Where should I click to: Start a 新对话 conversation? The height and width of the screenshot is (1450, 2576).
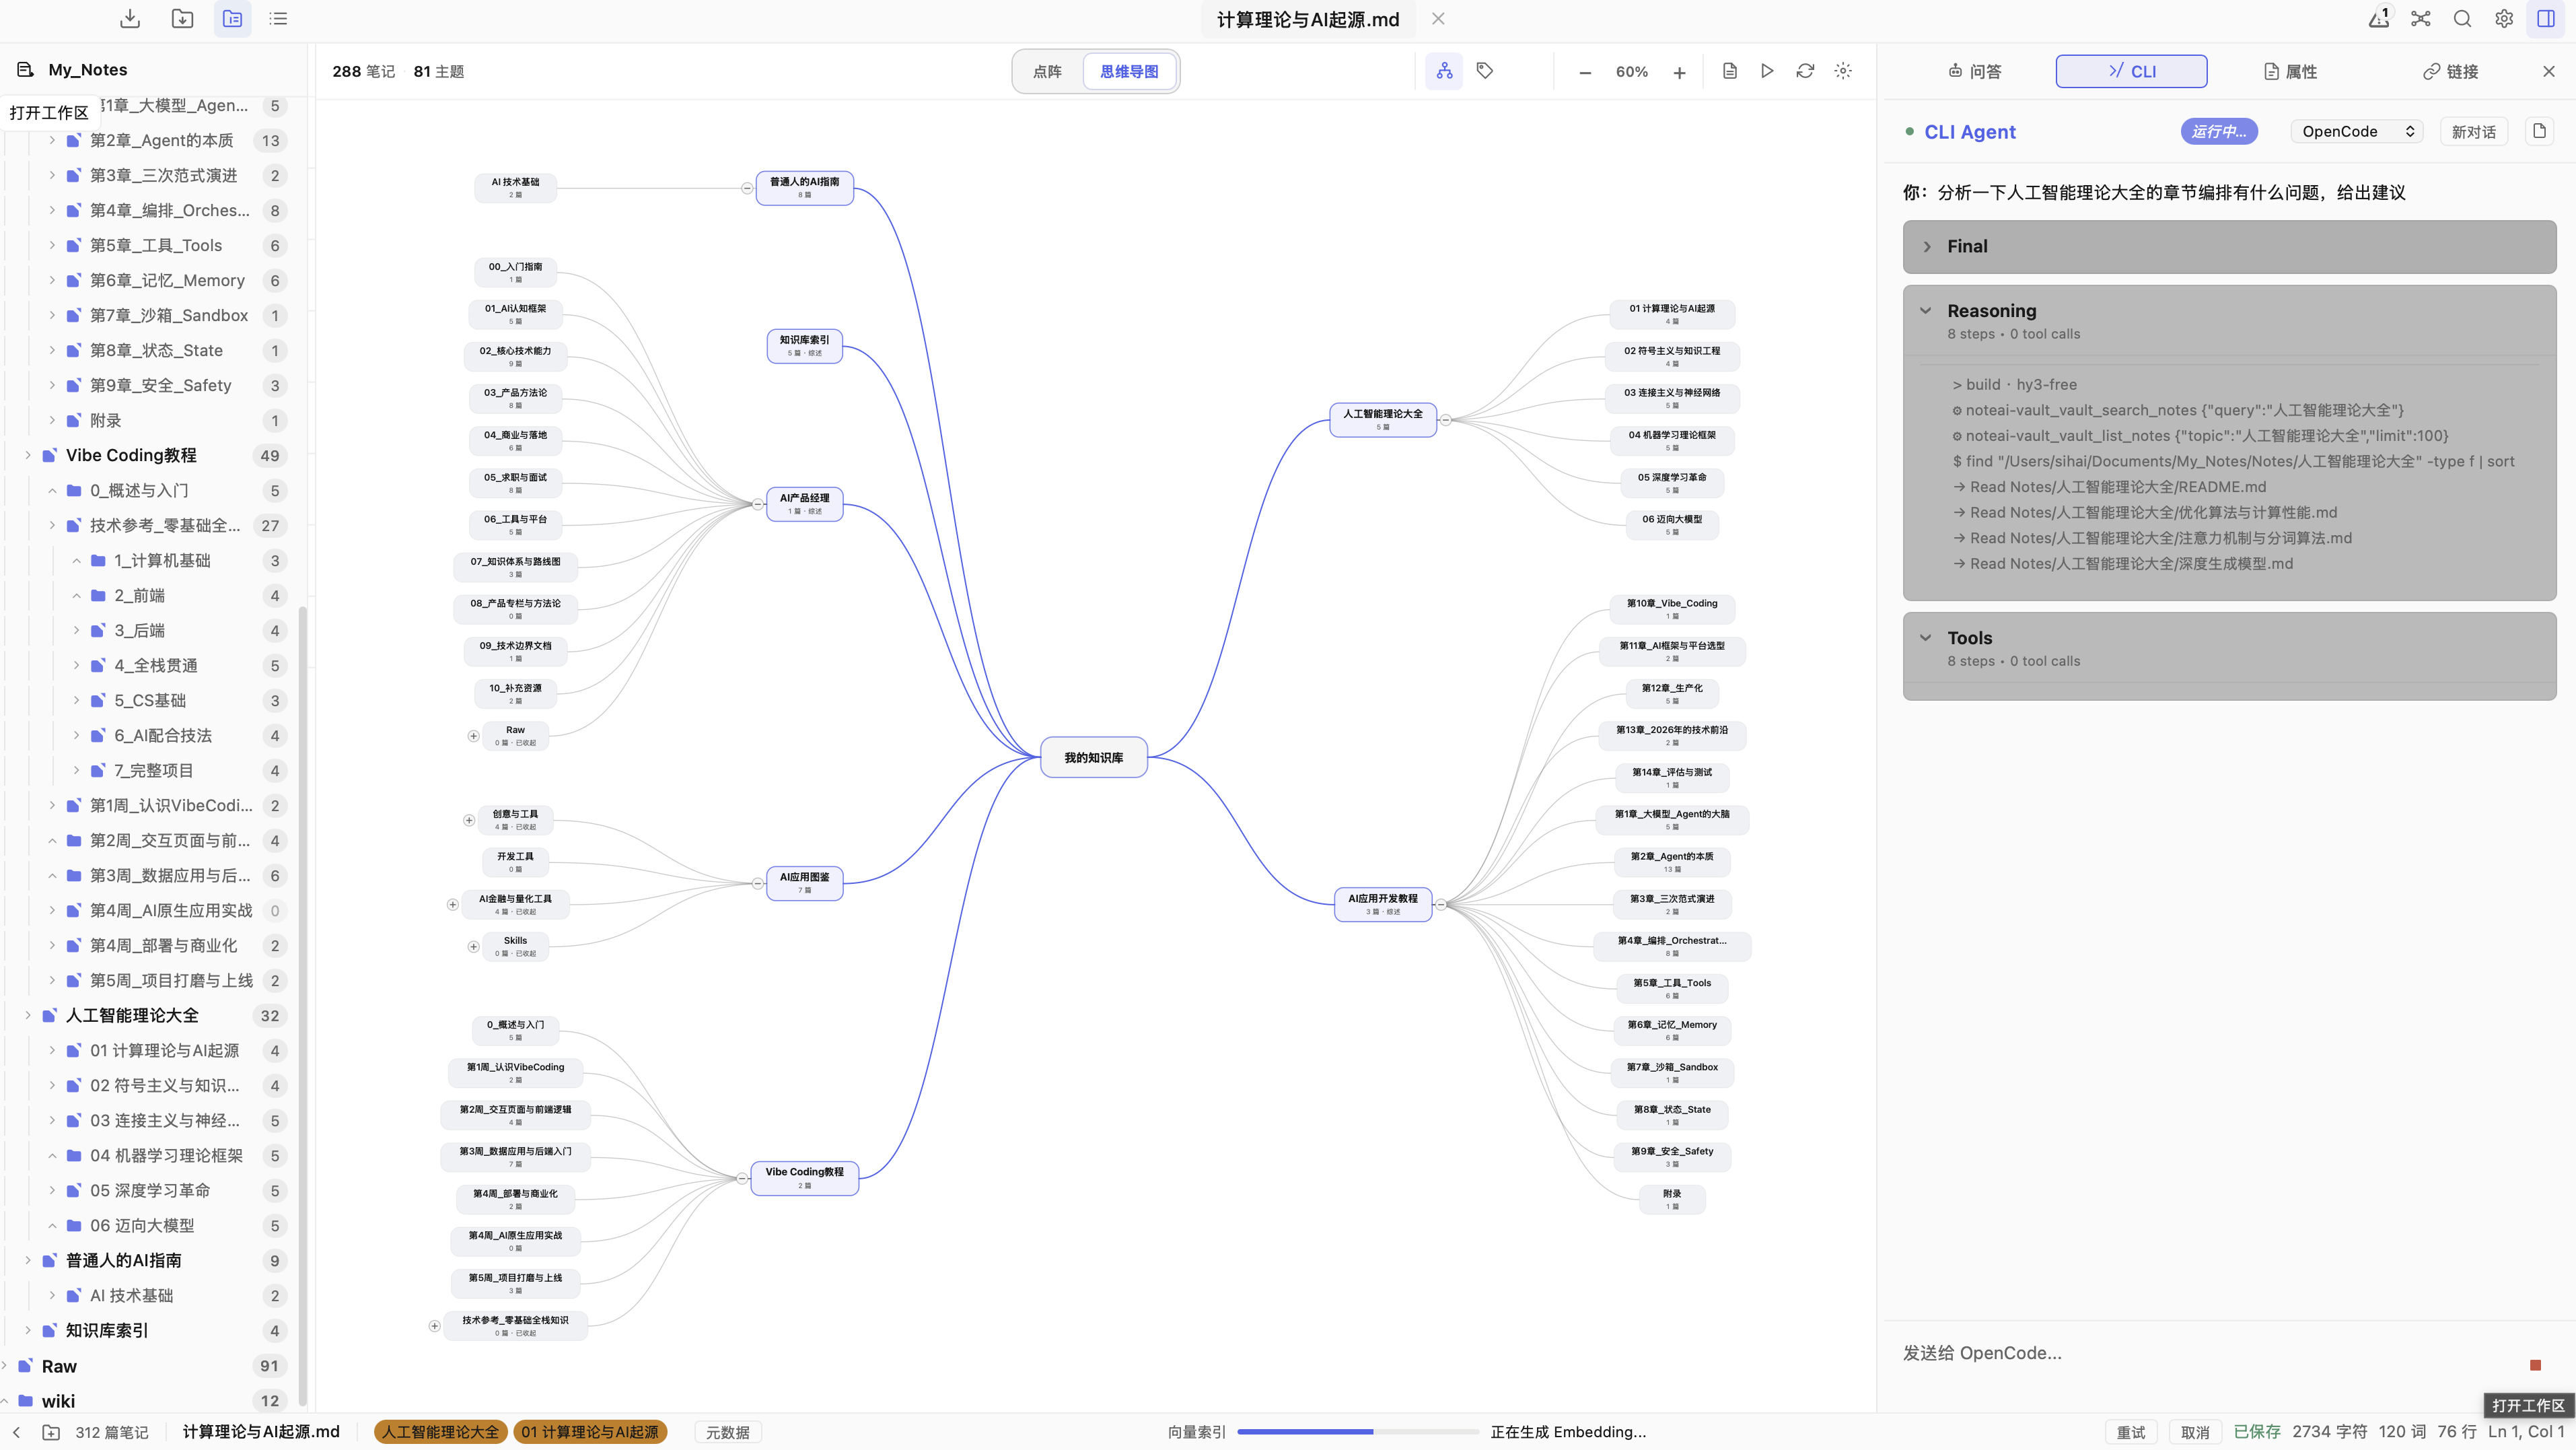(2474, 131)
